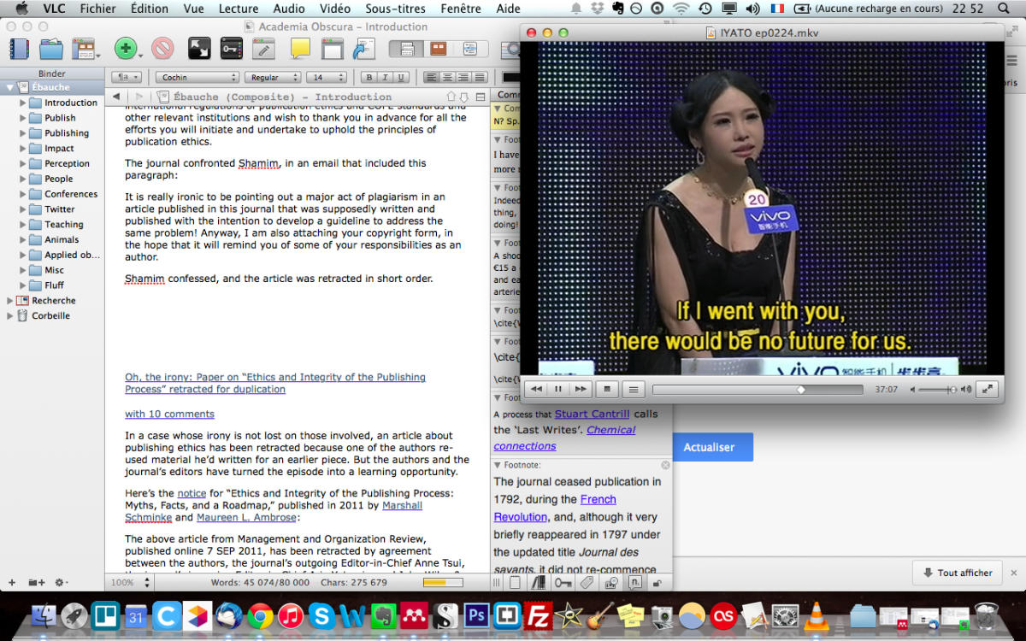
Task: Enter Scrivener full-screen composition mode
Action: pos(199,49)
